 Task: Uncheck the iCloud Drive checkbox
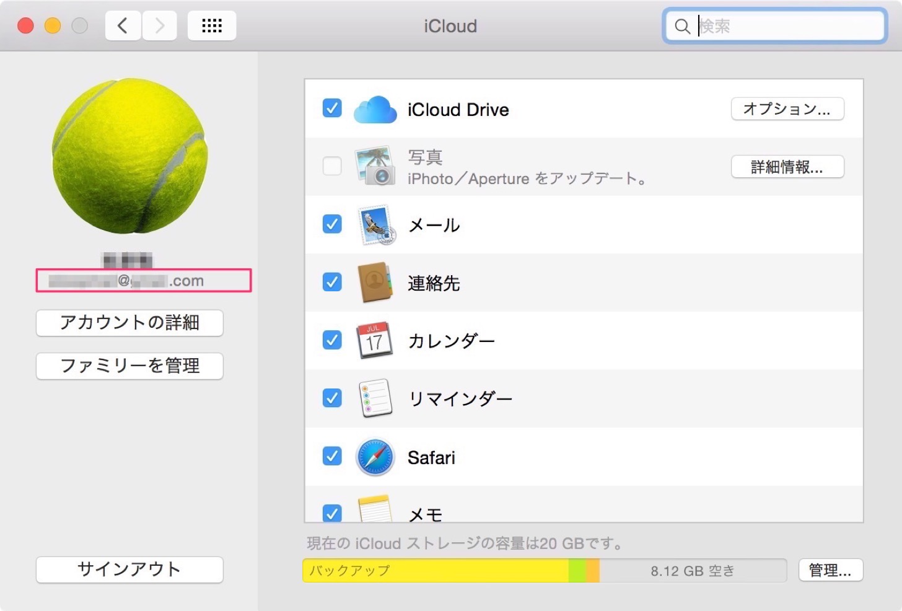(332, 108)
